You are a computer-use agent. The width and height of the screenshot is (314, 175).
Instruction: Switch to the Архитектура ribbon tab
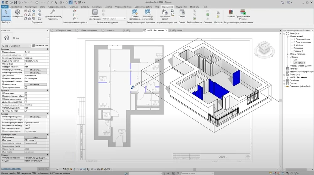click(16, 7)
